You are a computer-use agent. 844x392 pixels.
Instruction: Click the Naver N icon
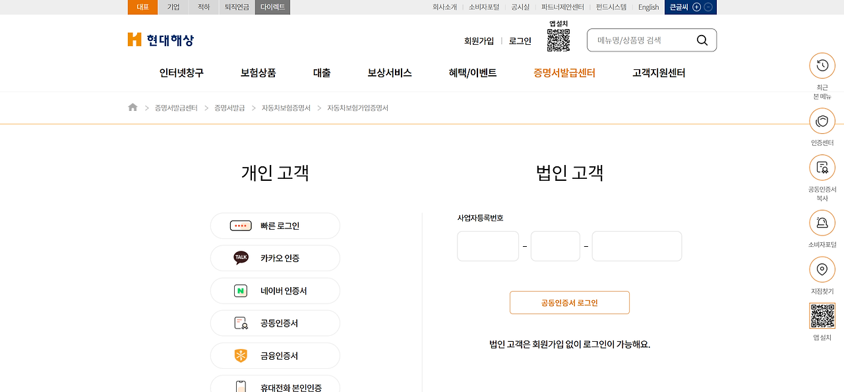(x=241, y=291)
